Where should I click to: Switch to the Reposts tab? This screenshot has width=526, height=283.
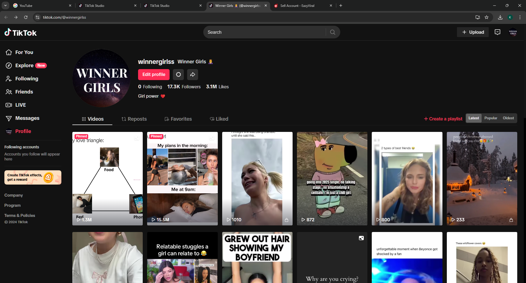[134, 119]
